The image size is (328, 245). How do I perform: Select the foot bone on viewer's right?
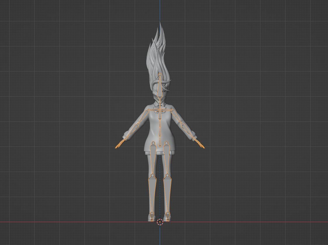coord(168,216)
